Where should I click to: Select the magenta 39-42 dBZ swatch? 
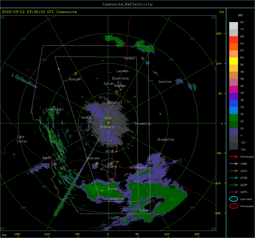pos(233,89)
